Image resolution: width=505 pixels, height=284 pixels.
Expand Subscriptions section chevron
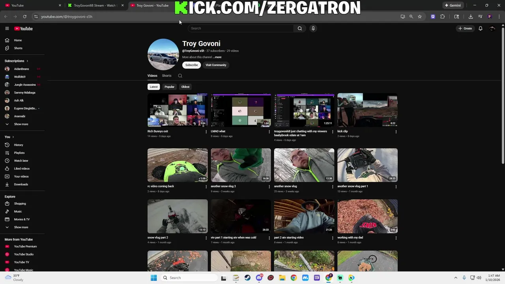28,61
